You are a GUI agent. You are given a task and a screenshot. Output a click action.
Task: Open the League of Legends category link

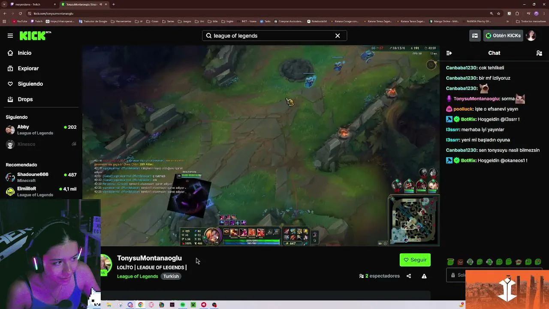138,276
